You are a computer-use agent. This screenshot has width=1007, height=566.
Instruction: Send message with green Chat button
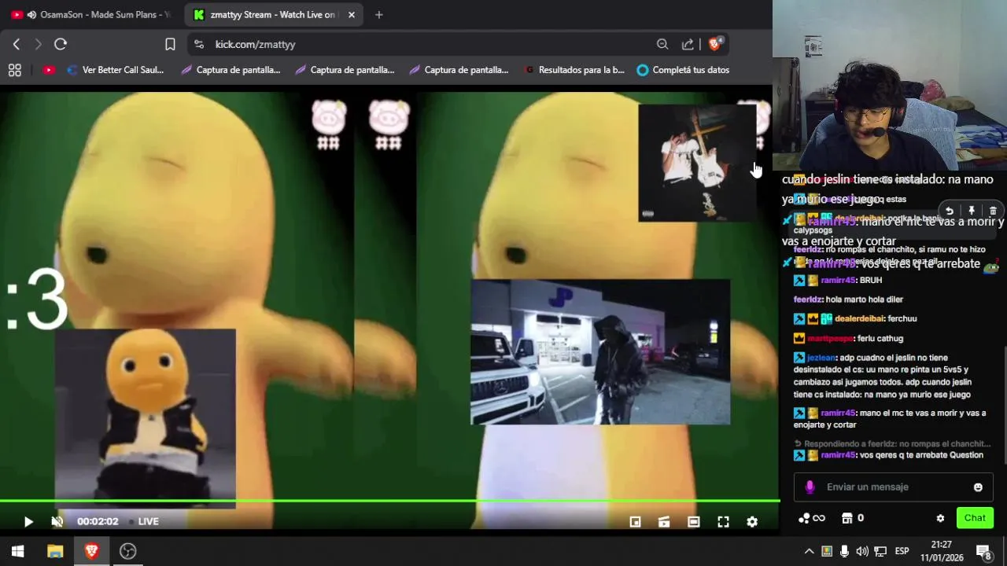click(975, 518)
